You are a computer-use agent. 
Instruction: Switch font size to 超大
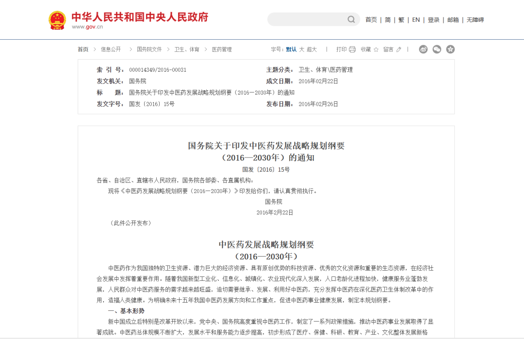tap(312, 49)
